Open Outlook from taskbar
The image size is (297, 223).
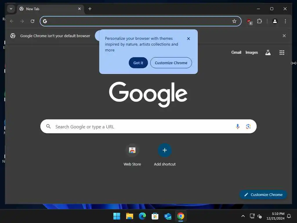coord(168,216)
